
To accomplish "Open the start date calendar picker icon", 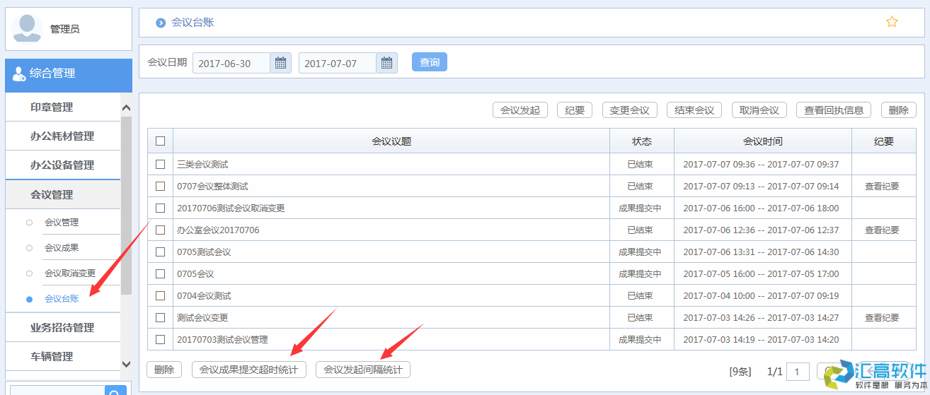I will coord(280,63).
